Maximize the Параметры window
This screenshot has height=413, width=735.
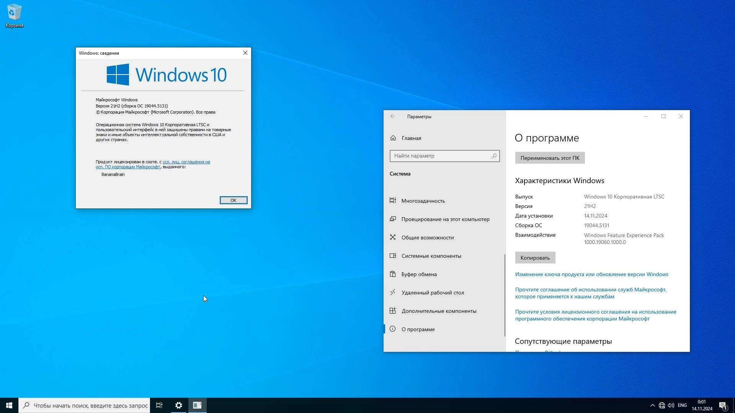[663, 116]
